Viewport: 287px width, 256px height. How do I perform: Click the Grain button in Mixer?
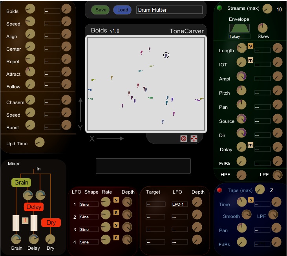pyautogui.click(x=21, y=183)
